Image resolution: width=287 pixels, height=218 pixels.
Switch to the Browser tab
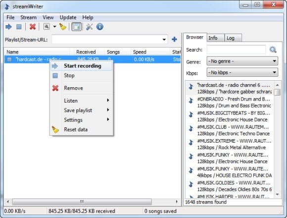195,37
